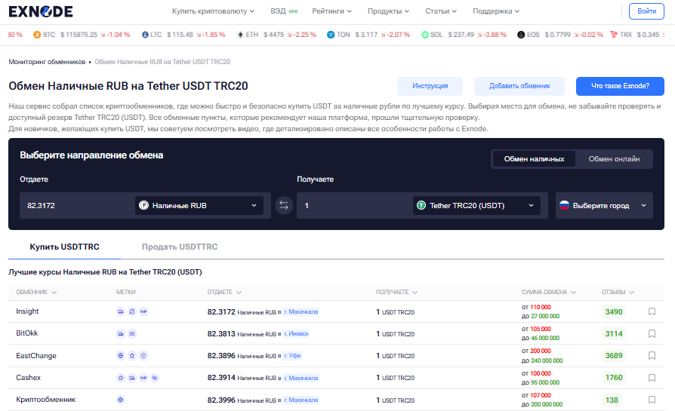Click the Что такое Exnode? button
This screenshot has height=411, width=675.
620,86
